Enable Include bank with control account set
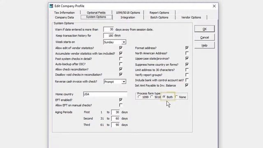 (187, 80)
